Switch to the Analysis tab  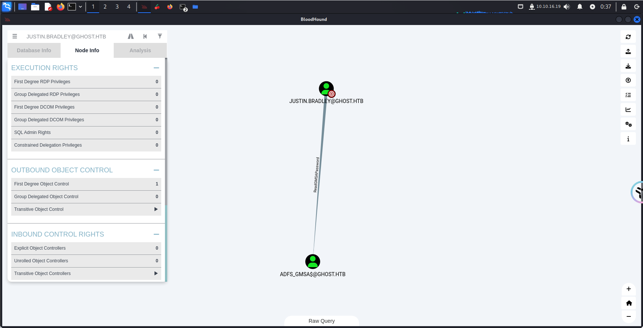coord(140,50)
